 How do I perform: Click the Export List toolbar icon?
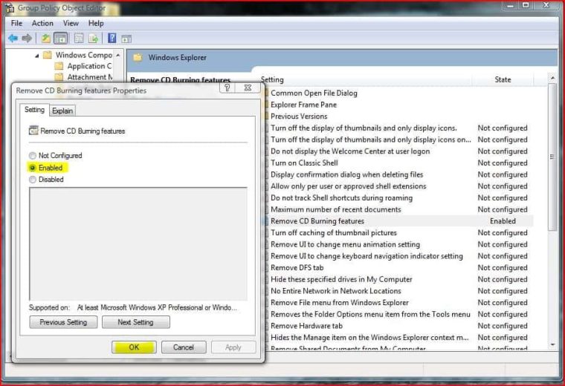94,38
